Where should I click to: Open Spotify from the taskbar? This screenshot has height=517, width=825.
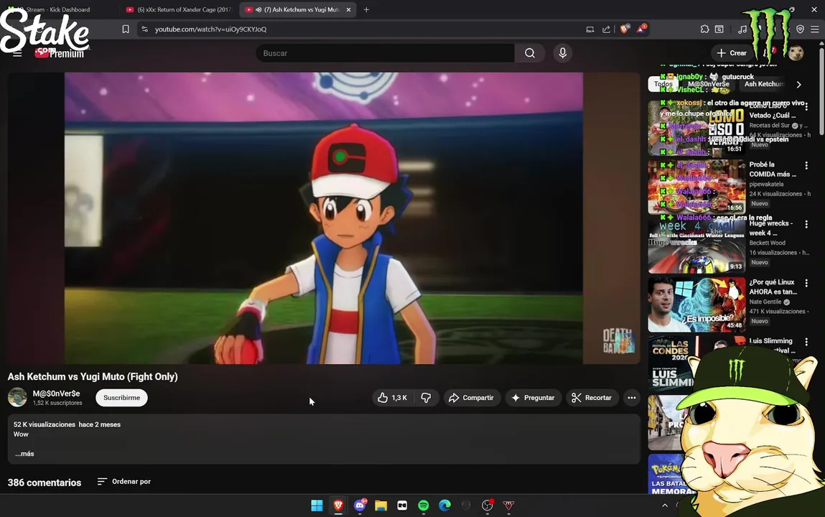pos(424,506)
